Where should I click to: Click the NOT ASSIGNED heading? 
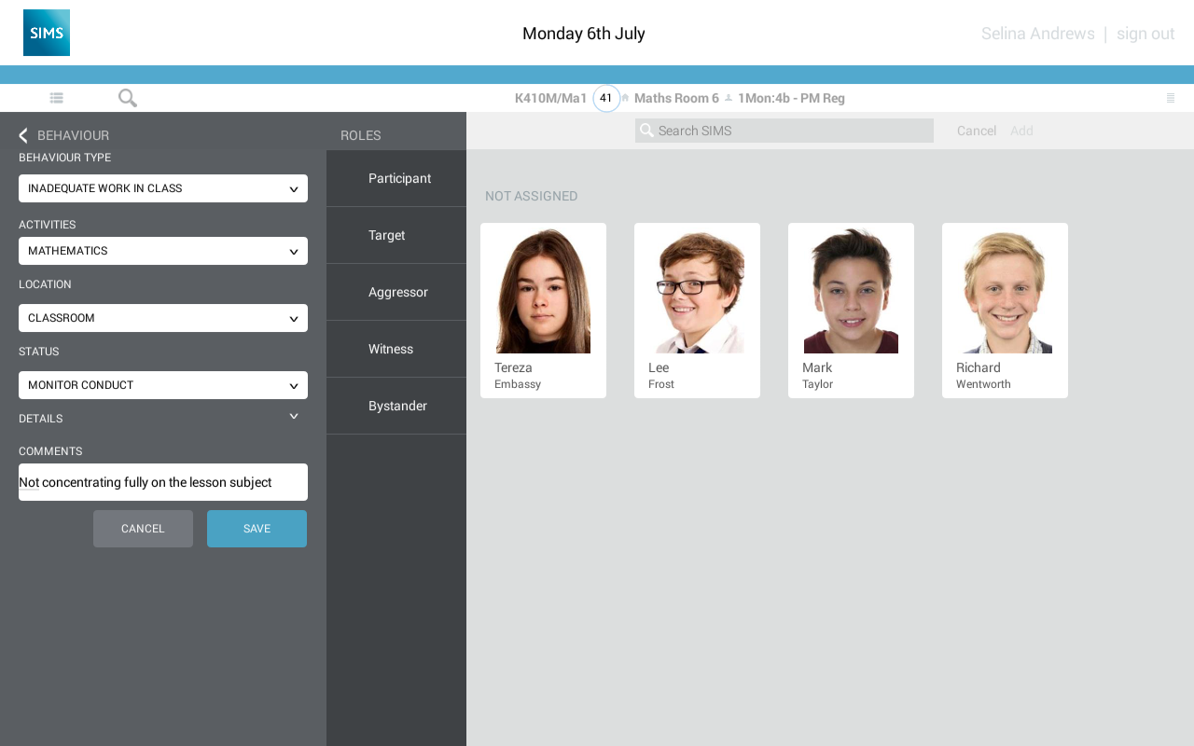532,196
